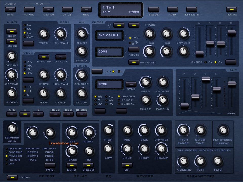Toggle the O>FLT2 button
This screenshot has width=243, height=182.
click(61, 57)
